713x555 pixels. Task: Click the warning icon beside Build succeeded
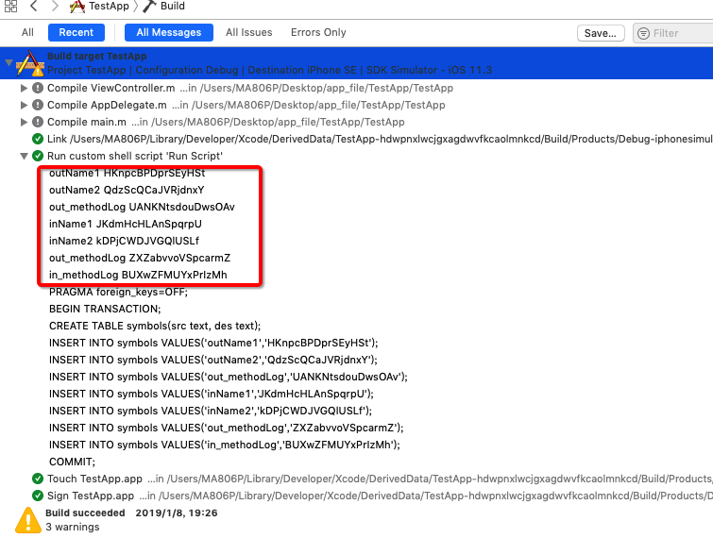click(27, 518)
